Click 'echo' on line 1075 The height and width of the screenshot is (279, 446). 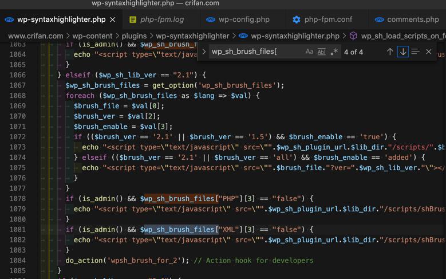pyautogui.click(x=90, y=168)
